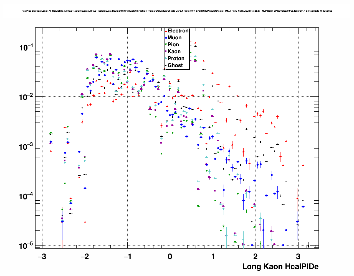Click the 10⁻³ y-axis tick label

26,147
